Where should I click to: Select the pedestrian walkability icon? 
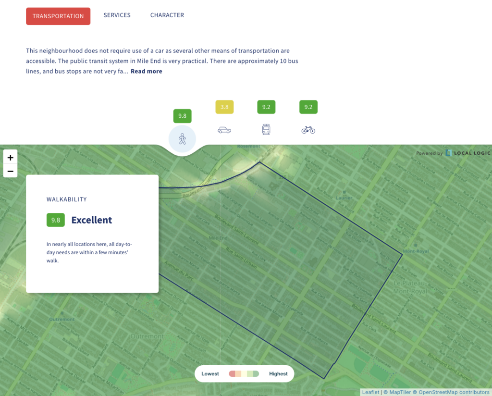click(x=182, y=139)
